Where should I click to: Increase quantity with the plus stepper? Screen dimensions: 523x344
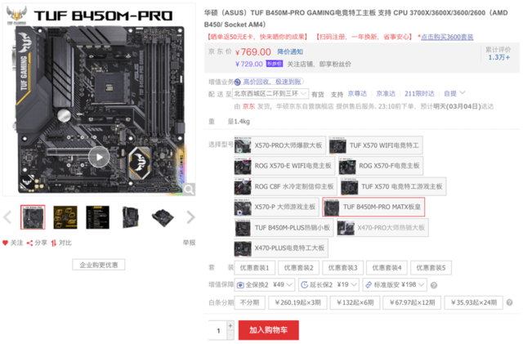coord(230,325)
